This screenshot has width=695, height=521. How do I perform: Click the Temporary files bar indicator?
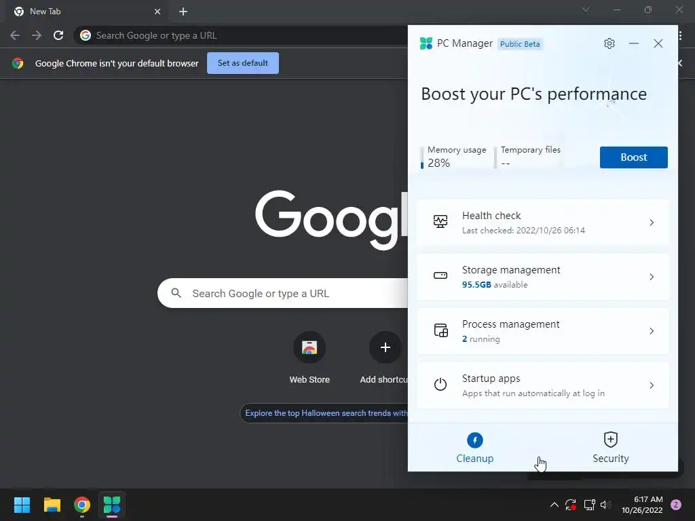(495, 157)
